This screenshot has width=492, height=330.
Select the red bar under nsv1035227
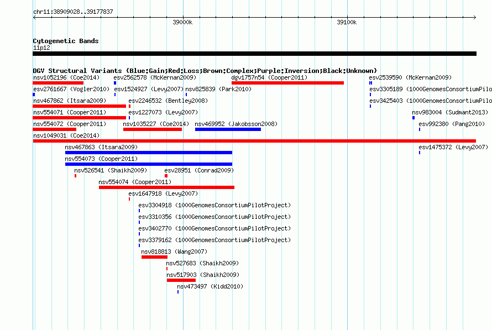coord(153,129)
